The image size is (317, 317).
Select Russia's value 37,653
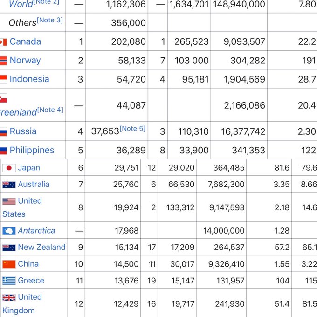pyautogui.click(x=105, y=131)
